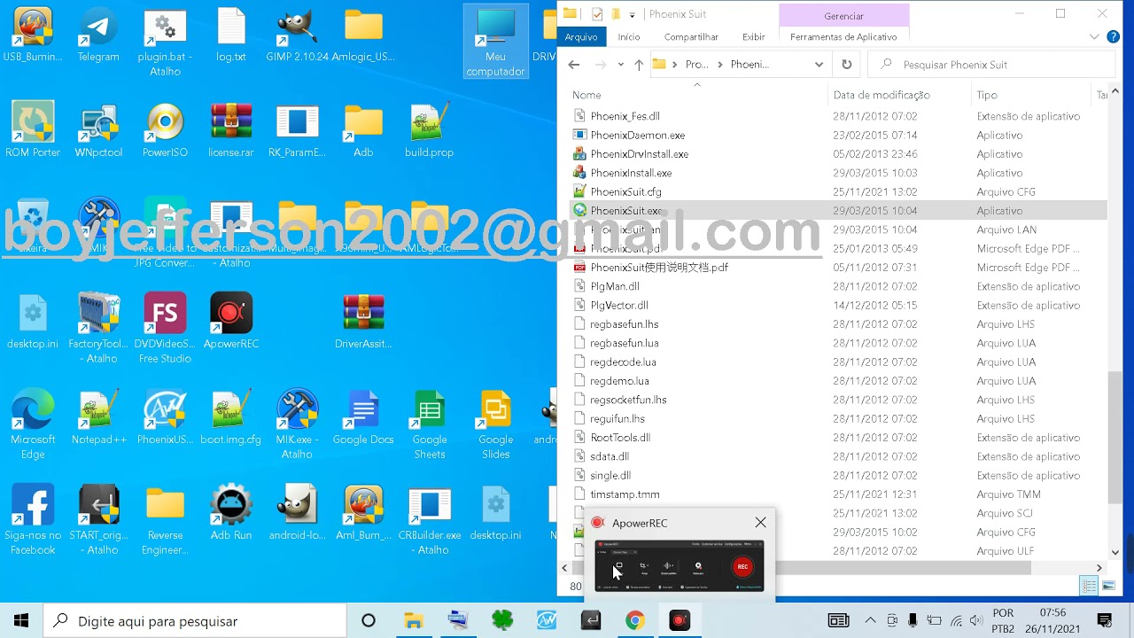Show hidden system tray icons
This screenshot has width=1134, height=638.
(870, 620)
